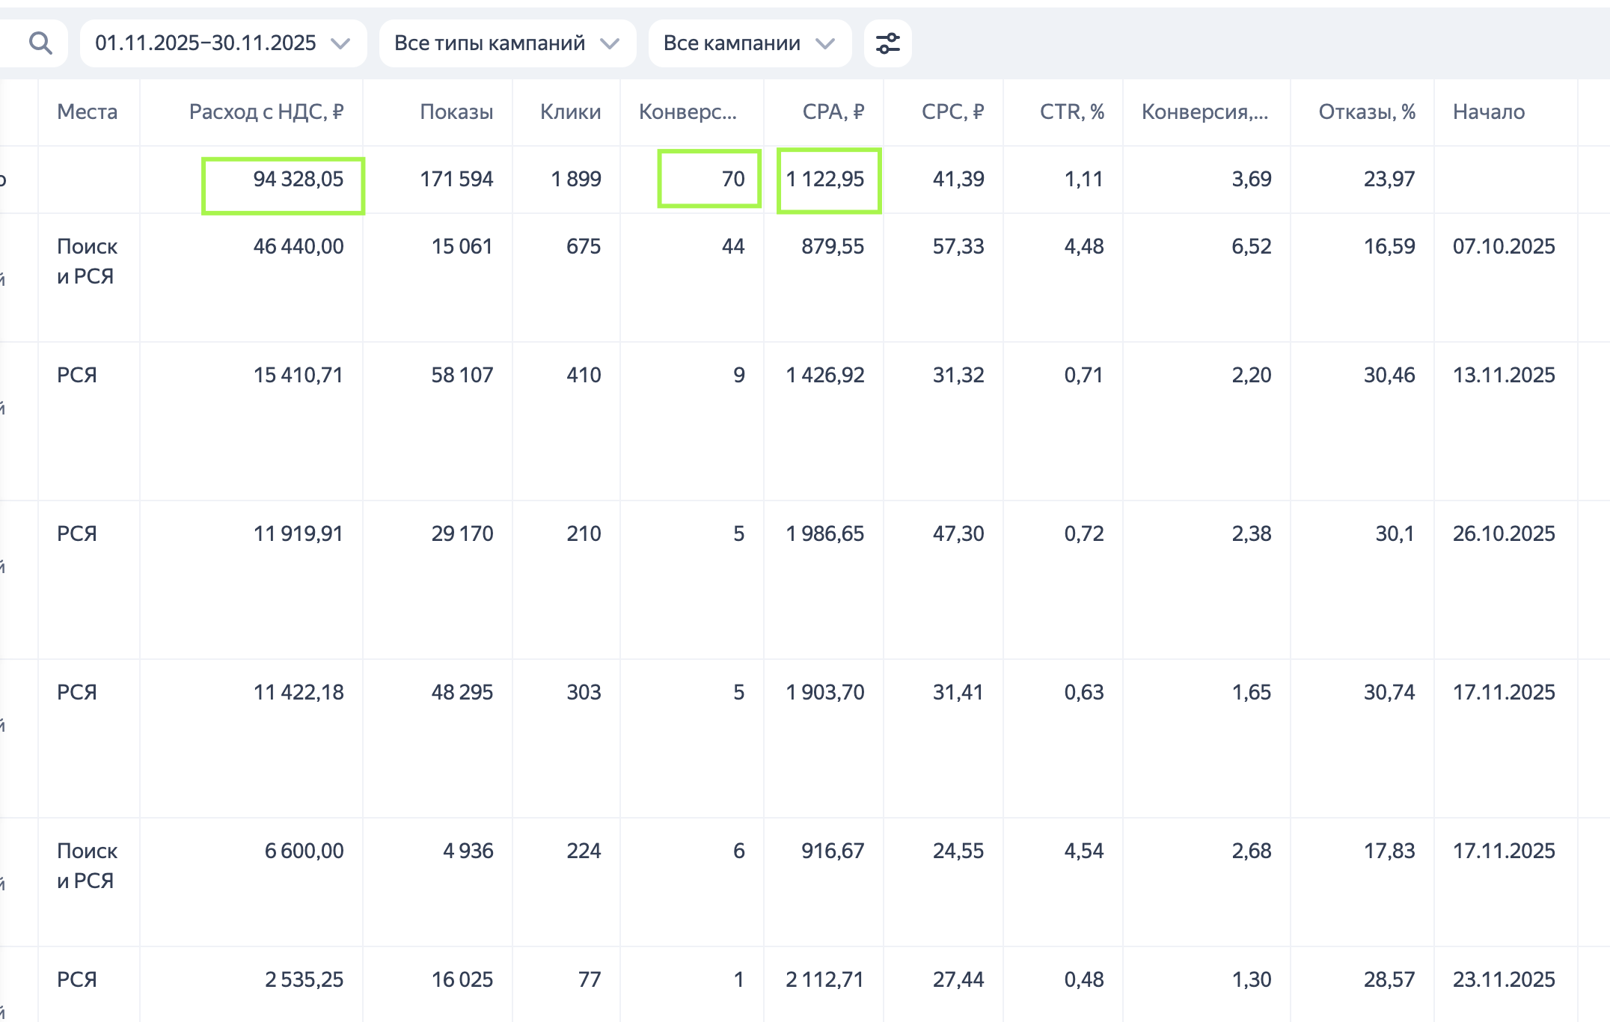
Task: Open the filter settings sliders icon
Action: (x=887, y=43)
